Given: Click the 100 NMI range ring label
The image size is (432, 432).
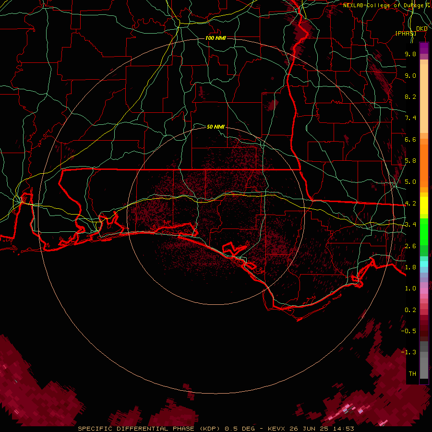Looking at the screenshot, I should 216,38.
